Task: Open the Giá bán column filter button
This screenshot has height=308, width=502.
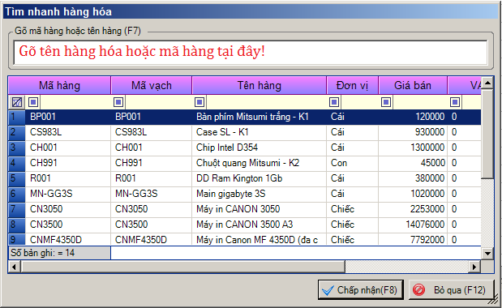Action: (x=386, y=102)
